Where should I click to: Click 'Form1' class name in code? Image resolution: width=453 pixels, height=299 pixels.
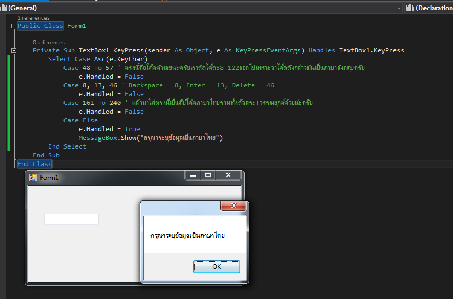pyautogui.click(x=77, y=26)
